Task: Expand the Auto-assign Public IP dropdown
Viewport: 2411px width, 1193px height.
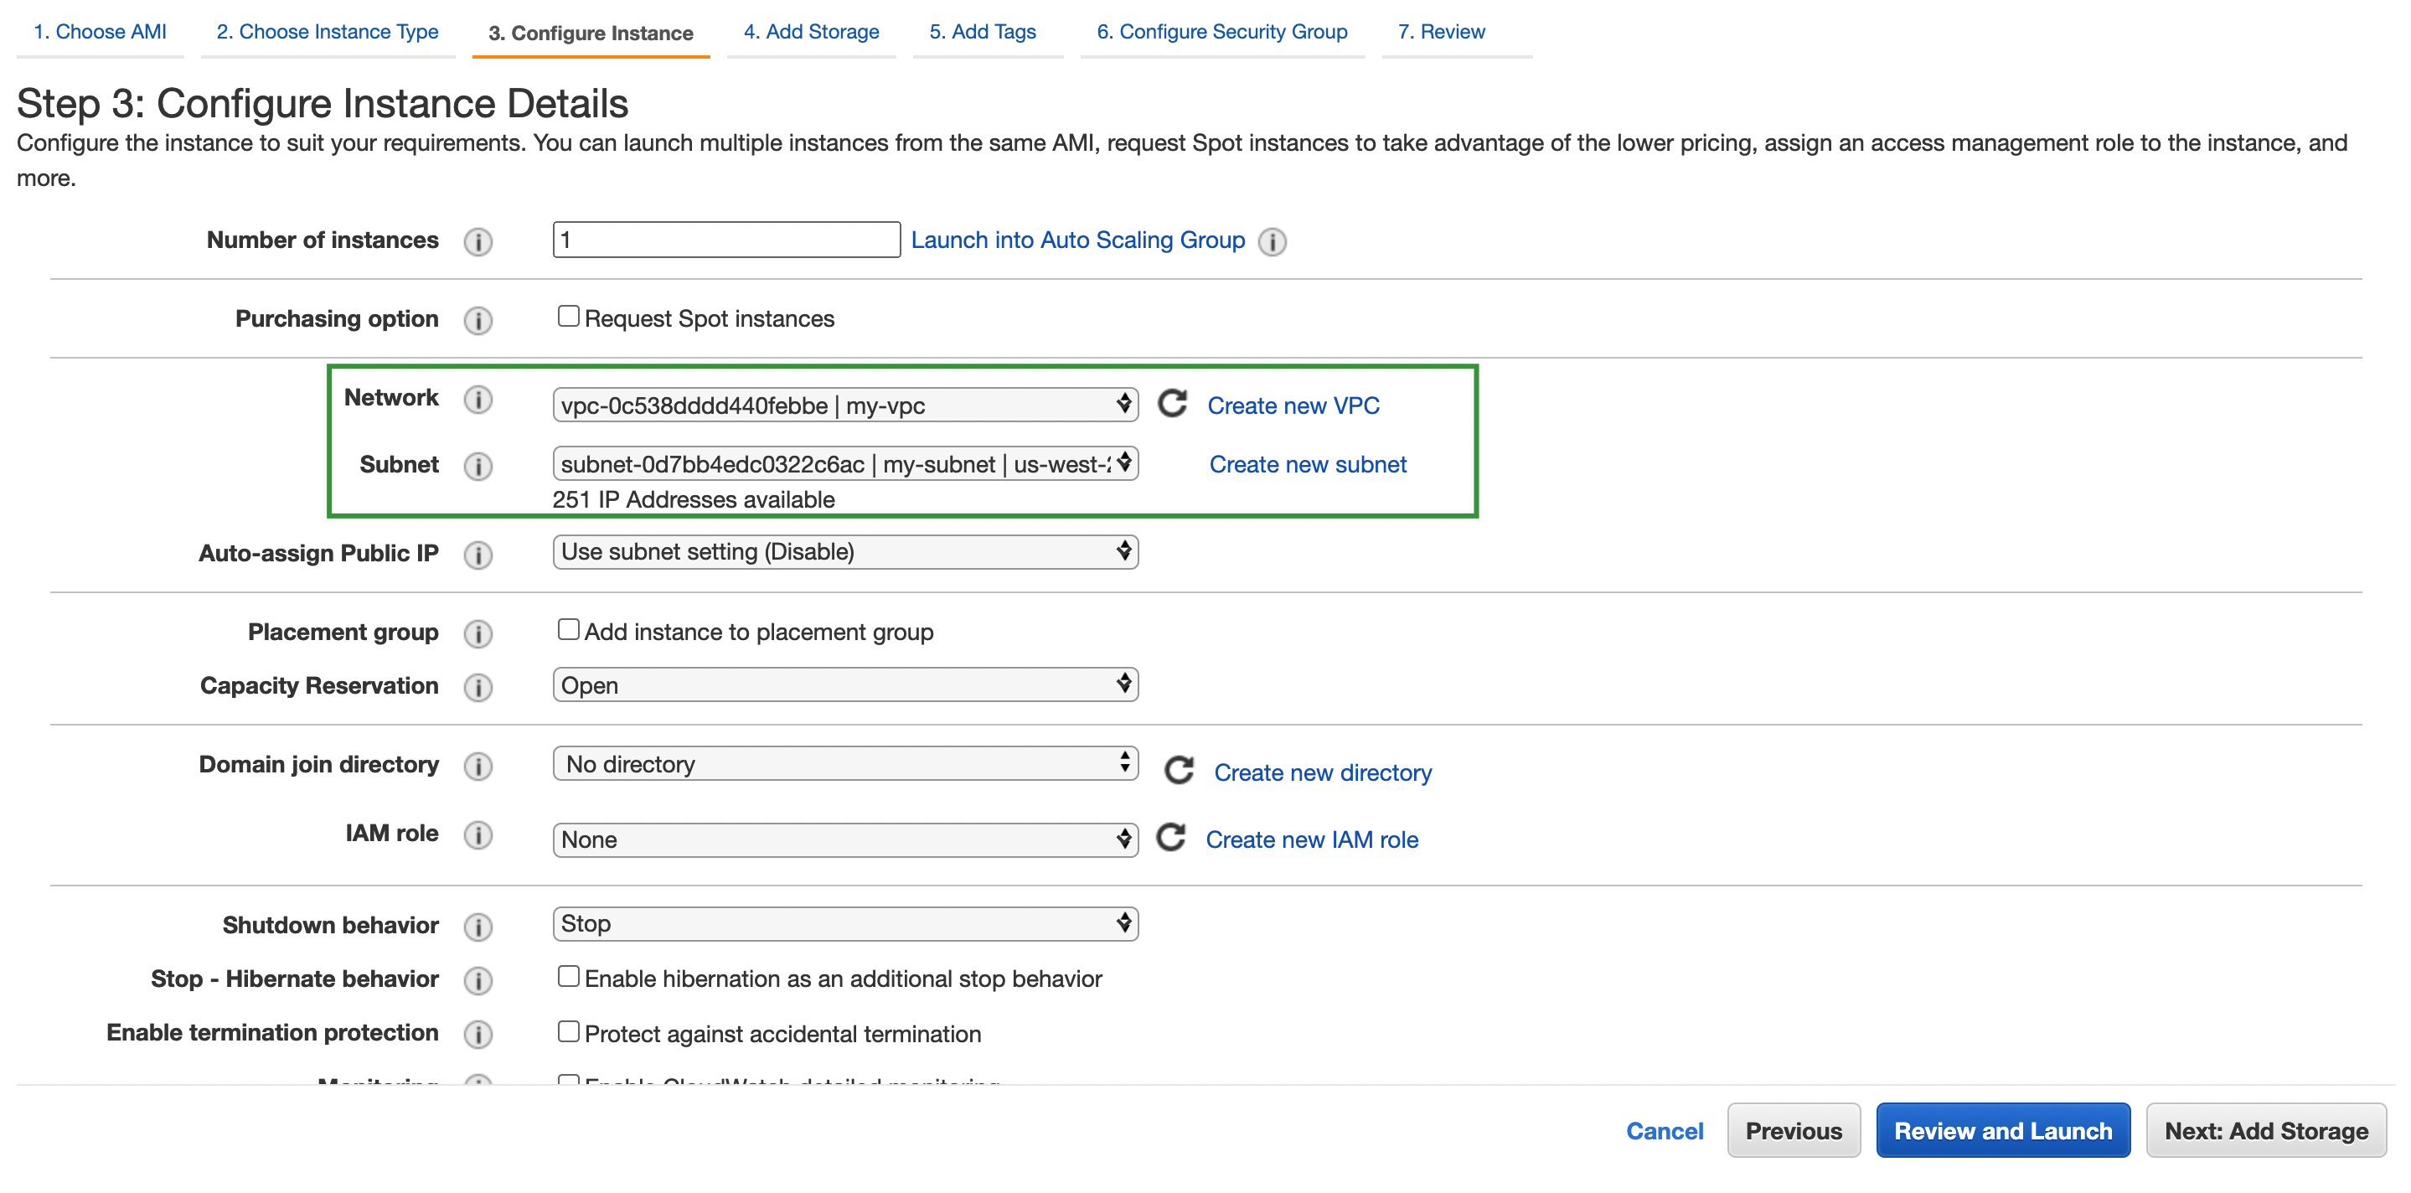Action: point(844,552)
